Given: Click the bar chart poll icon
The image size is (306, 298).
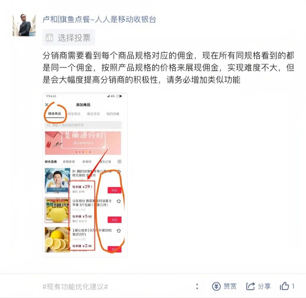Looking at the screenshot, I should point(49,38).
